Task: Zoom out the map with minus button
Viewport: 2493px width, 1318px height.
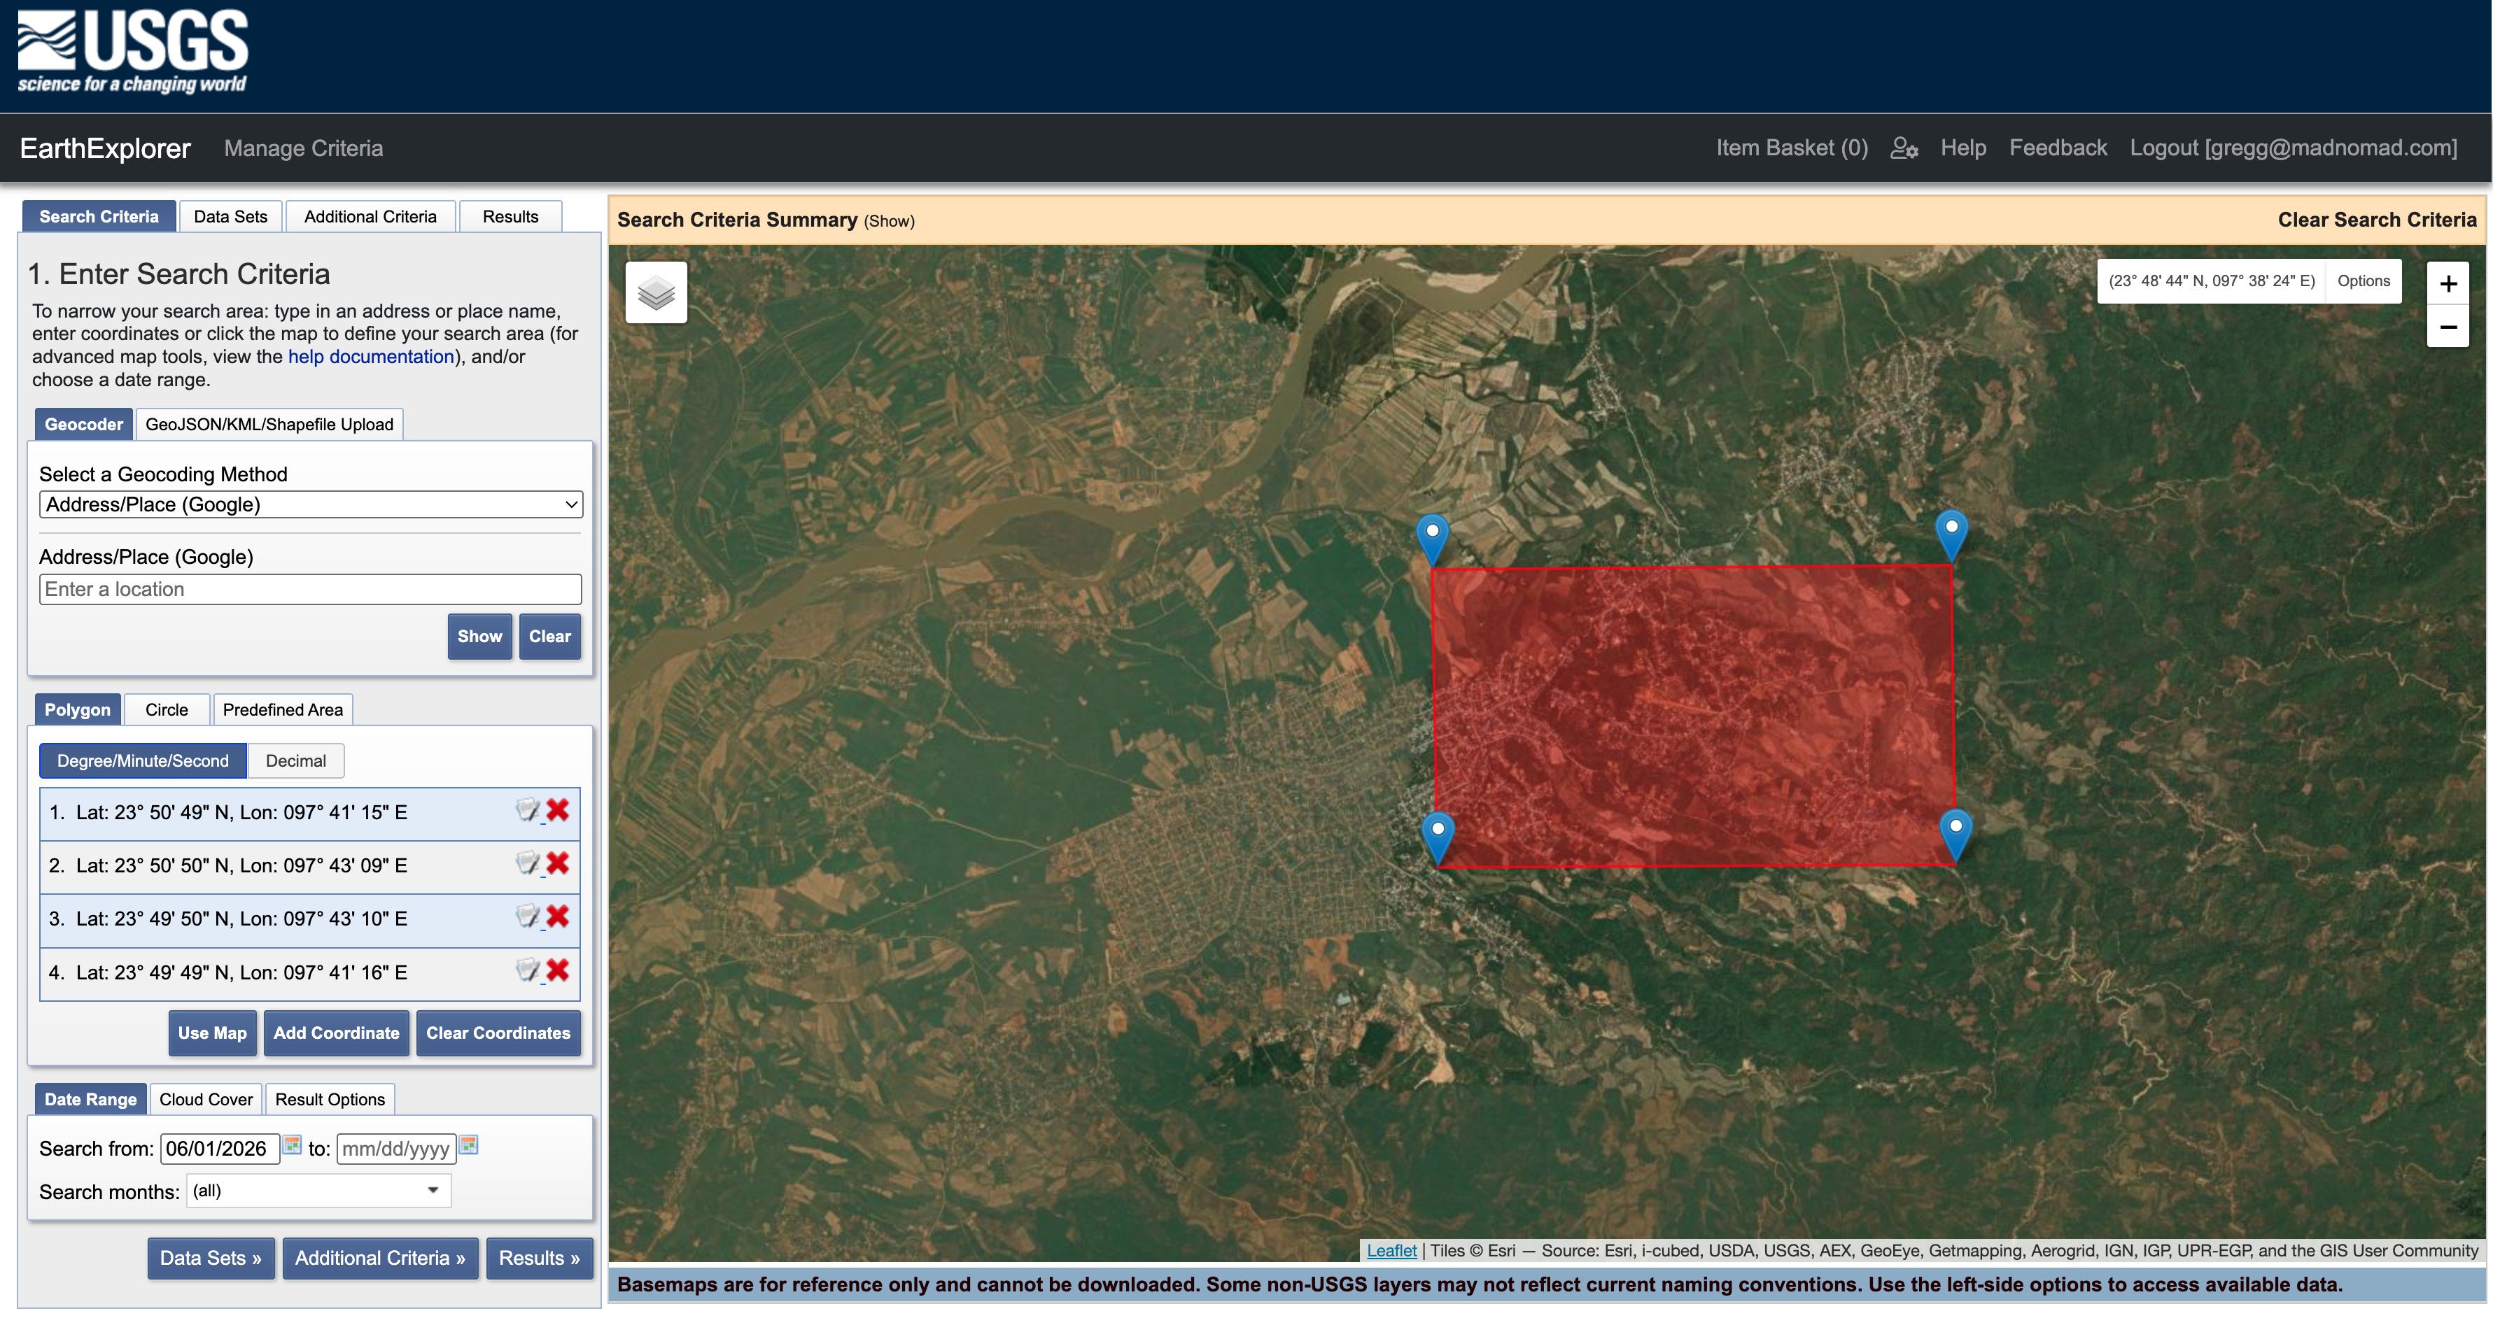Action: pos(2448,327)
